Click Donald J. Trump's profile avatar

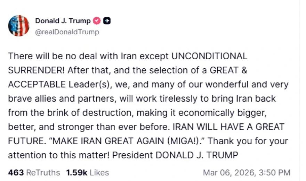point(19,26)
